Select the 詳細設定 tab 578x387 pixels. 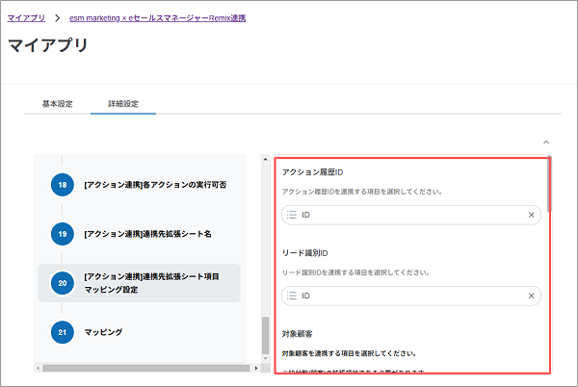tap(123, 104)
